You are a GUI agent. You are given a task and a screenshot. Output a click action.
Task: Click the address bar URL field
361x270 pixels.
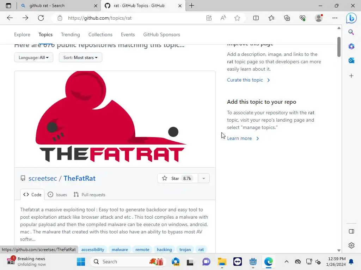click(x=134, y=18)
